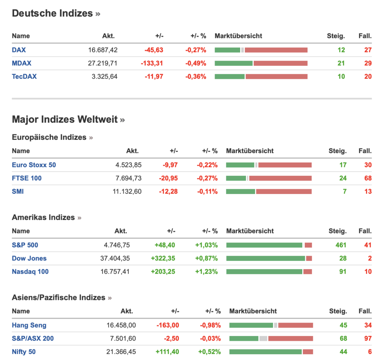
Task: Open the DAX index link
Action: click(x=19, y=50)
